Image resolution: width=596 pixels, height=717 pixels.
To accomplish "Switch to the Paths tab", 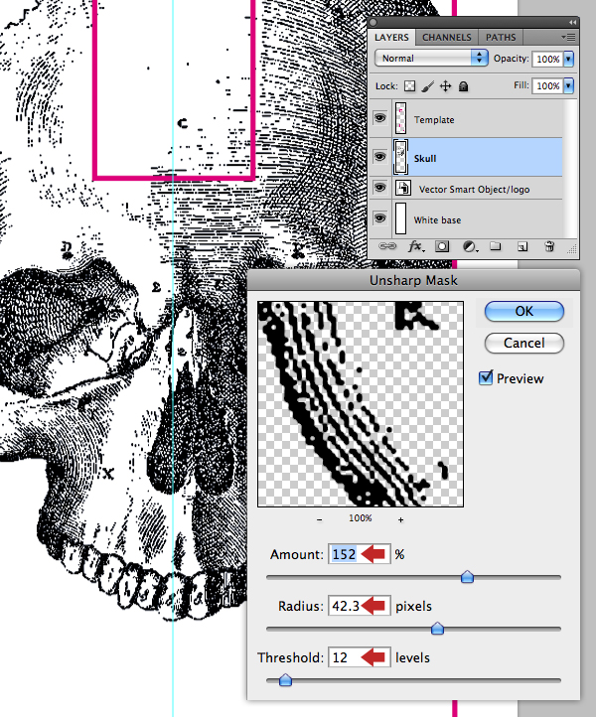I will tap(501, 37).
